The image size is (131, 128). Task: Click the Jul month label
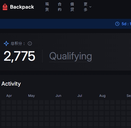coord(80,96)
